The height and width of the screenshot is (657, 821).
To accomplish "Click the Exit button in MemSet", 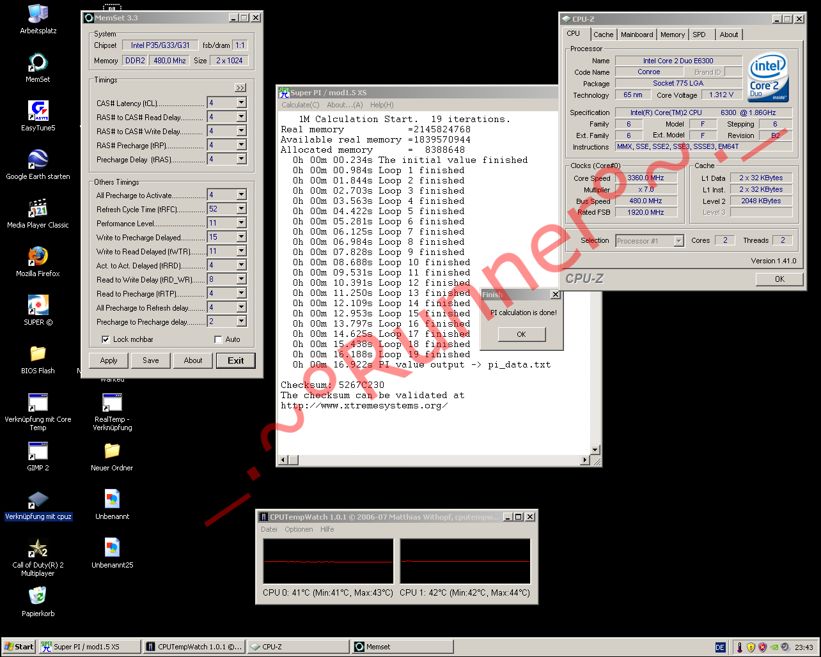I will (x=236, y=360).
